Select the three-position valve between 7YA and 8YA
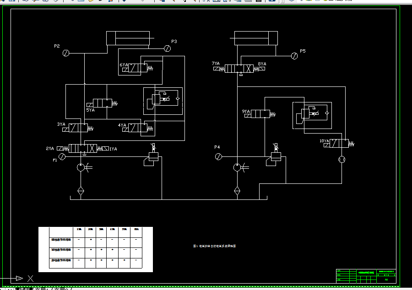This screenshot has width=412, height=290. (239, 69)
